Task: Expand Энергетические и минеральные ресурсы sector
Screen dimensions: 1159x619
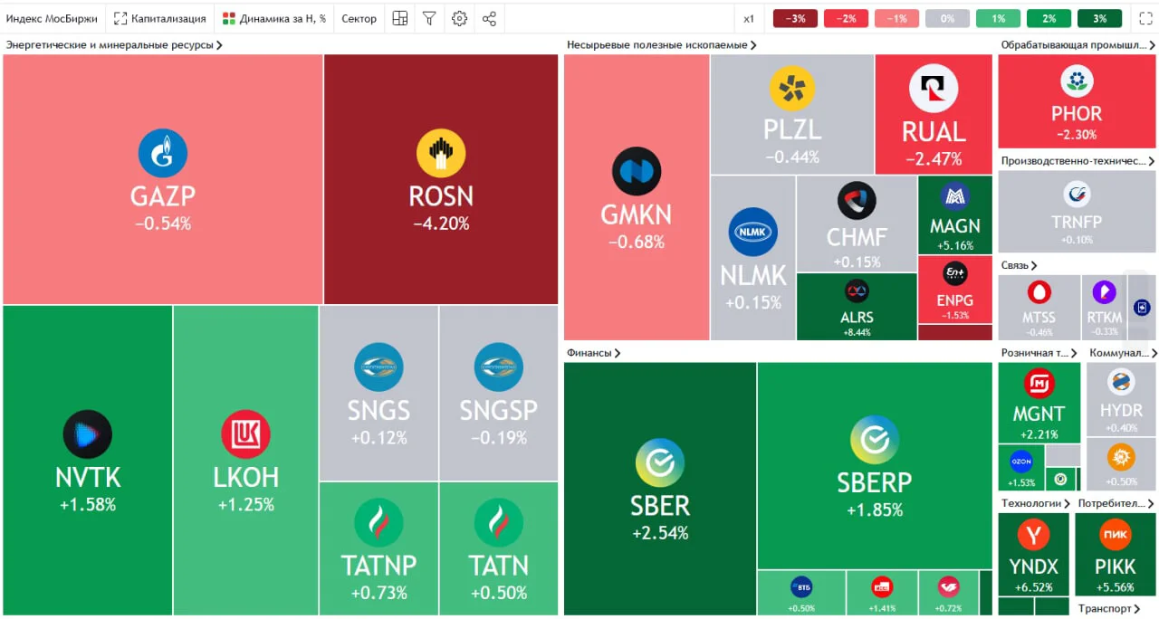Action: (114, 44)
